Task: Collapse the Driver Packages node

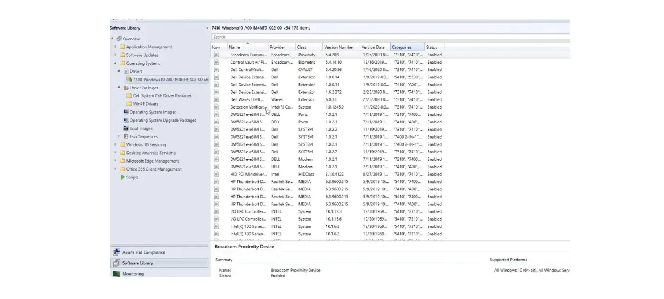Action: point(119,88)
